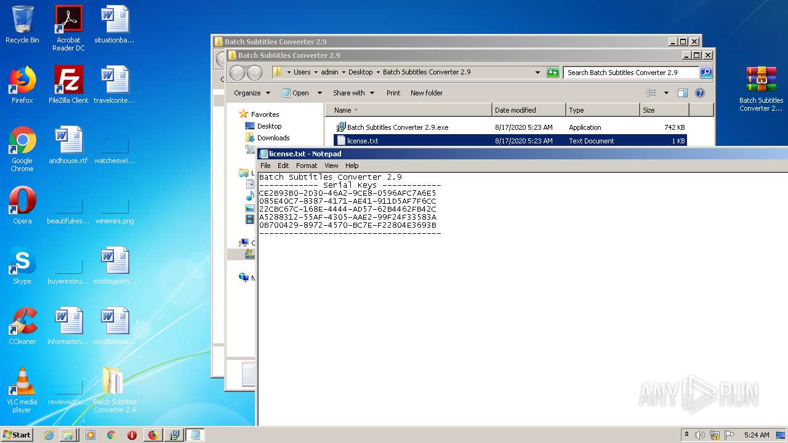Click the installer taskbar button beside Firefox
Viewport: 788px width, 443px height.
(174, 435)
